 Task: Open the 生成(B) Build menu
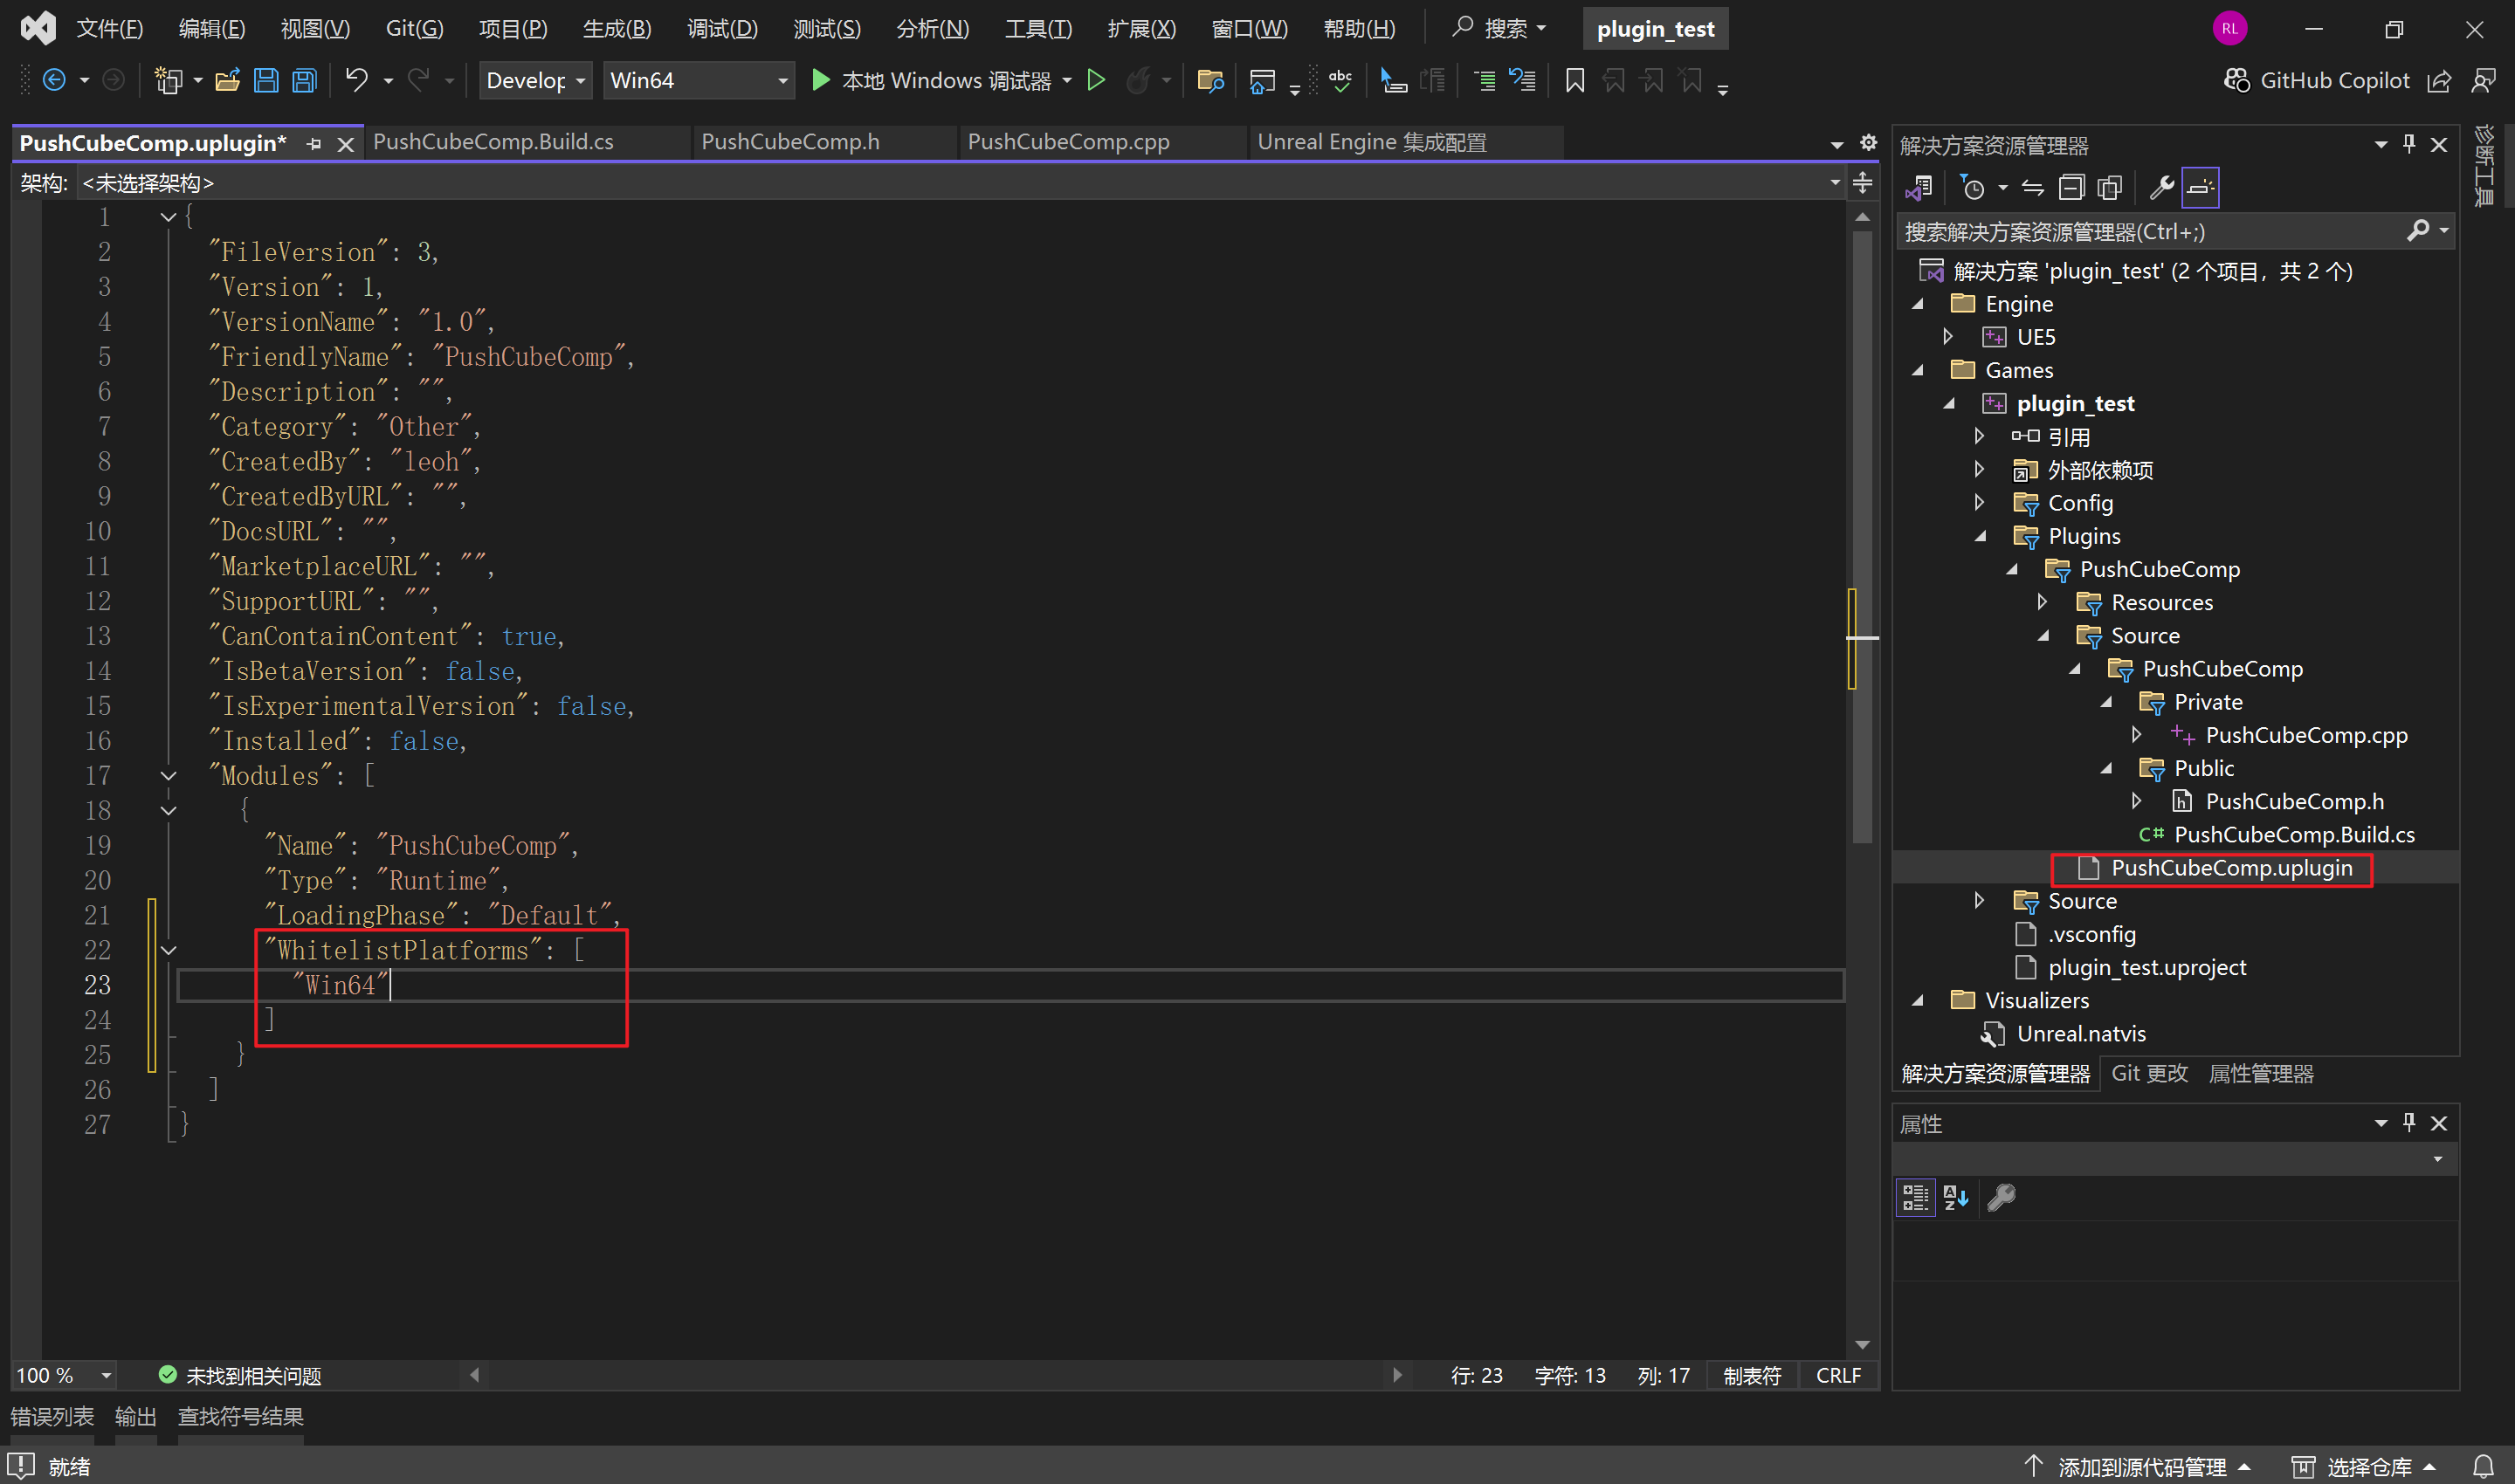(x=617, y=29)
